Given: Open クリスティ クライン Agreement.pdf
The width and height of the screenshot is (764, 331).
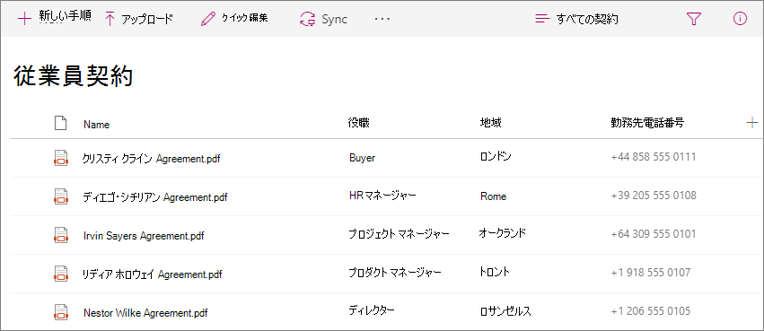Looking at the screenshot, I should [x=152, y=159].
